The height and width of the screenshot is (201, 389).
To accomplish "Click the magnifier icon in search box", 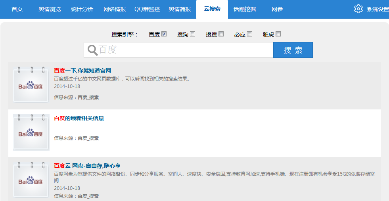I will click(92, 50).
